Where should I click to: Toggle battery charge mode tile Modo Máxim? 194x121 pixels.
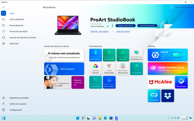tap(95, 55)
